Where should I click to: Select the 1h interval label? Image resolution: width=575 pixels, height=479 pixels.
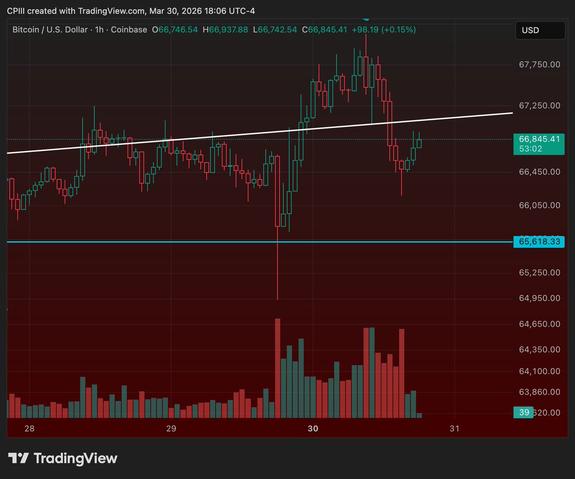[x=100, y=30]
